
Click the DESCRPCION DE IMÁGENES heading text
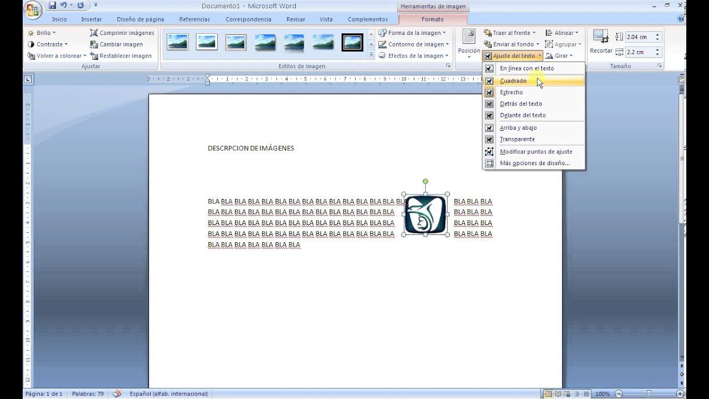[251, 149]
